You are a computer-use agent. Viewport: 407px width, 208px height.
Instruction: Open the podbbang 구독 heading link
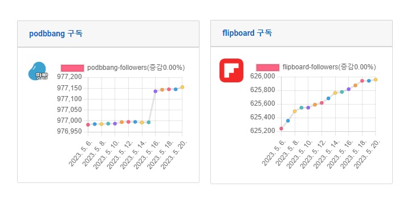(x=56, y=34)
